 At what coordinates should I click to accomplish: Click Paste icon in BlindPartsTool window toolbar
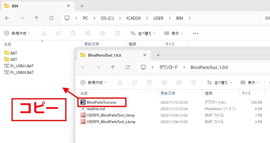tap(149, 82)
